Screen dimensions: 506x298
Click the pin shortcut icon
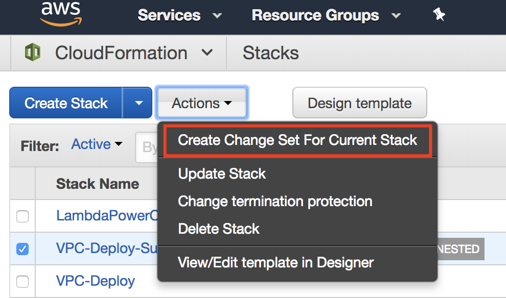(x=439, y=15)
